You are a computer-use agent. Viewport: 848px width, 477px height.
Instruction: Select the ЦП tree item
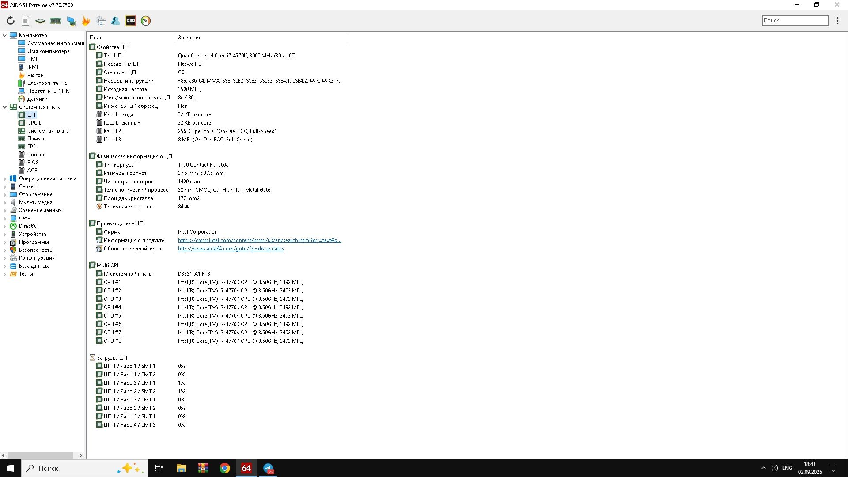coord(27,115)
